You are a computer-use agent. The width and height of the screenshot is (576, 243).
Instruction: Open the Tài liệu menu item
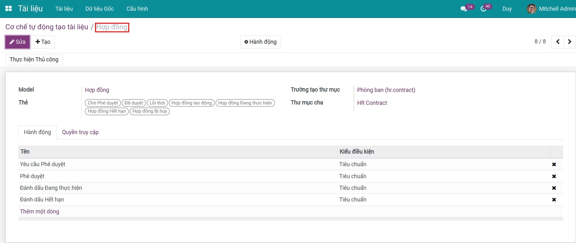coord(64,9)
